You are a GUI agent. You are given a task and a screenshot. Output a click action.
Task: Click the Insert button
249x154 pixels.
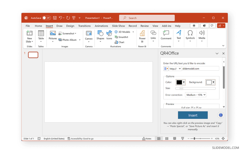tap(193, 115)
